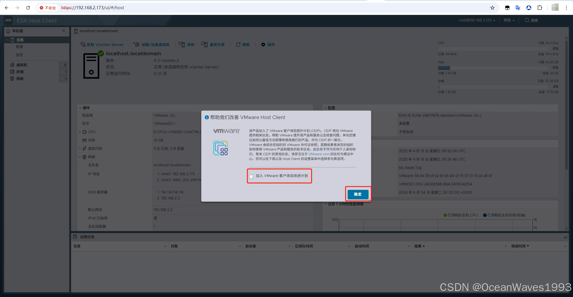Click the localhost.localdomain breadcrumb title
Viewport: 573px width, 297px height.
tap(98, 31)
